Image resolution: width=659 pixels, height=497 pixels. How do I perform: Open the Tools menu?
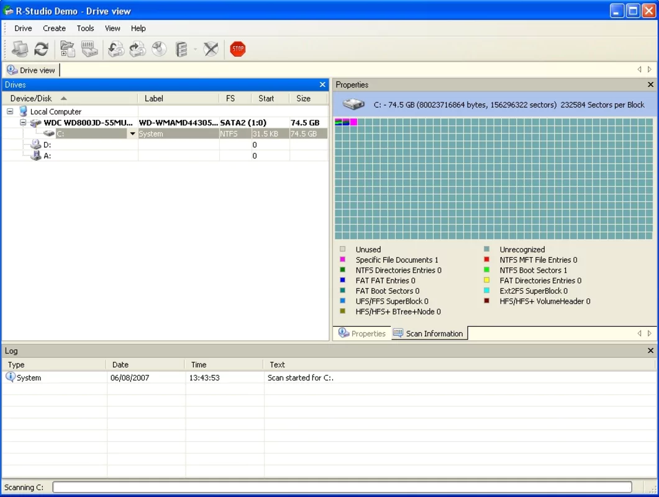point(85,28)
